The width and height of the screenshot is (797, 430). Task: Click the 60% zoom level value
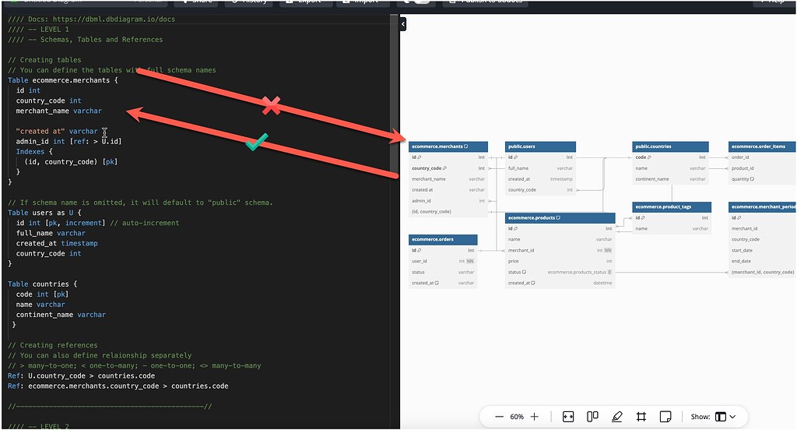(517, 417)
